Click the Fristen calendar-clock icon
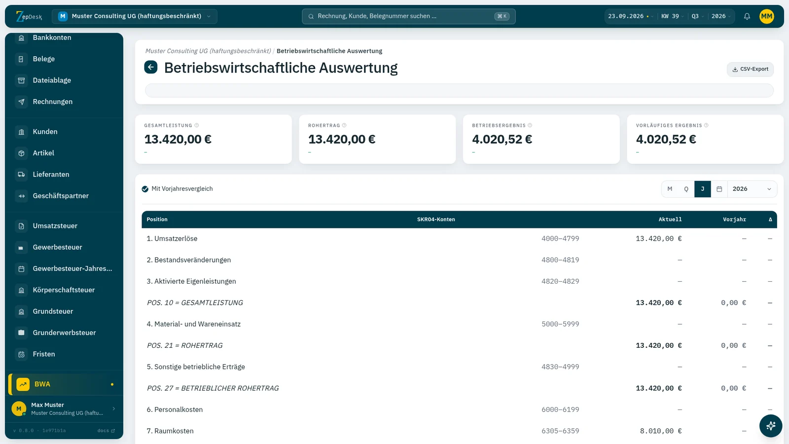Image resolution: width=789 pixels, height=444 pixels. [x=21, y=354]
